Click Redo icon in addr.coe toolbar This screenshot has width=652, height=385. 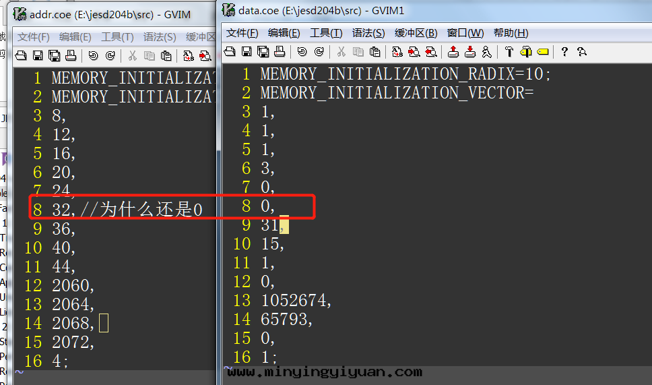[110, 56]
